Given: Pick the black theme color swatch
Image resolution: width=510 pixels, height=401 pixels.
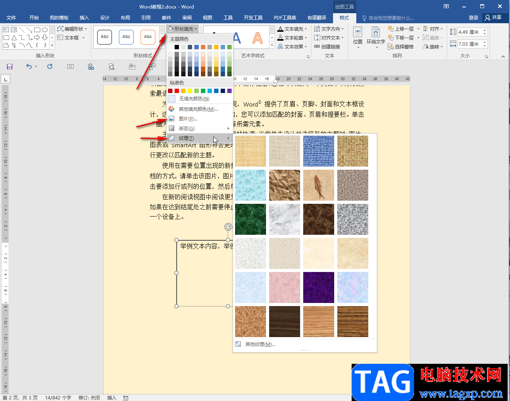Looking at the screenshot, I should click(x=177, y=47).
